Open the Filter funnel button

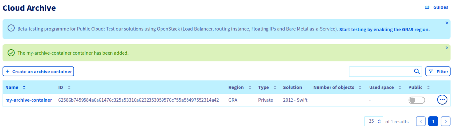coord(438,71)
